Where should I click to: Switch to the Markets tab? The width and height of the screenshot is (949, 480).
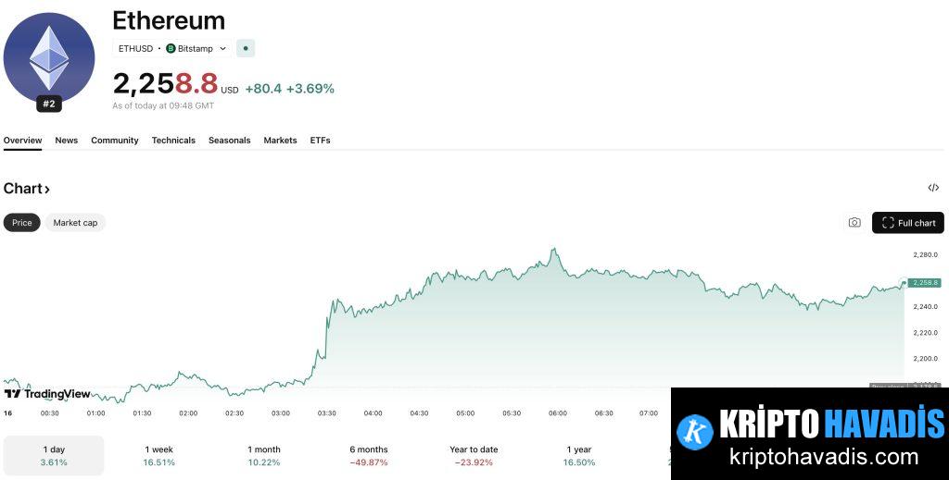pyautogui.click(x=280, y=140)
